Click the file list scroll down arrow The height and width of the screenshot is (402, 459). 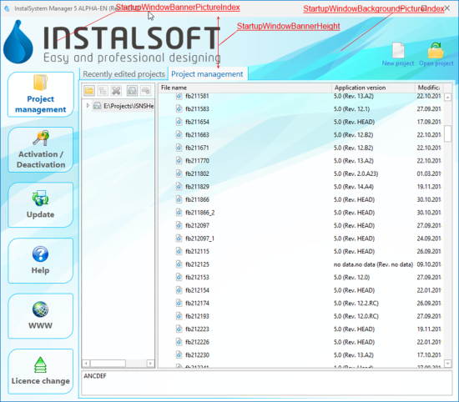pos(447,364)
